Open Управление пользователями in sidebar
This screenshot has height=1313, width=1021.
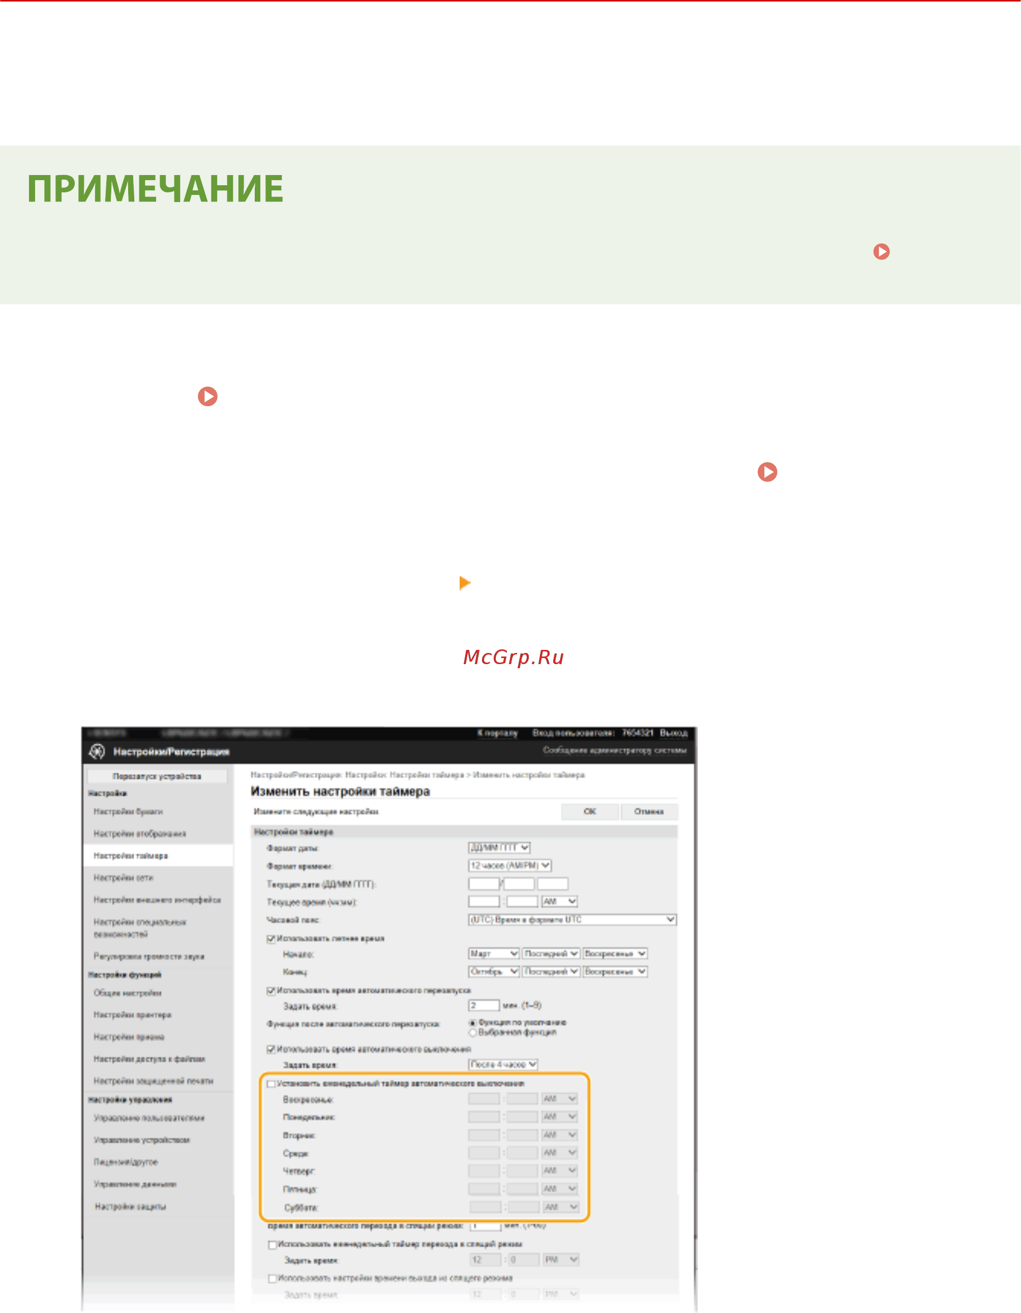[148, 1118]
